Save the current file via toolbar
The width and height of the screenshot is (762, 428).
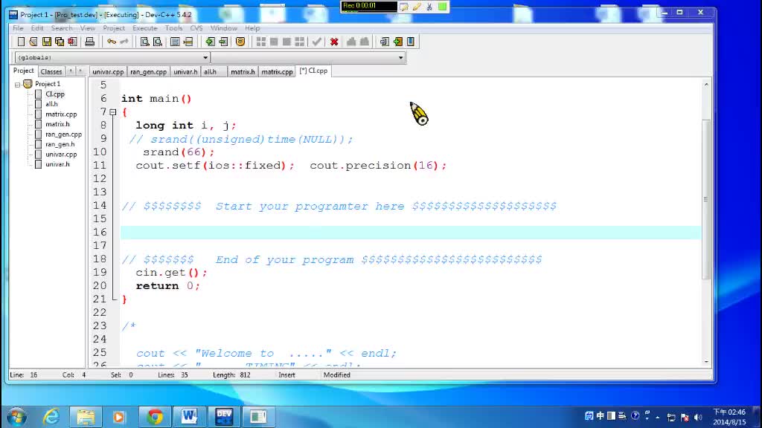pyautogui.click(x=47, y=42)
